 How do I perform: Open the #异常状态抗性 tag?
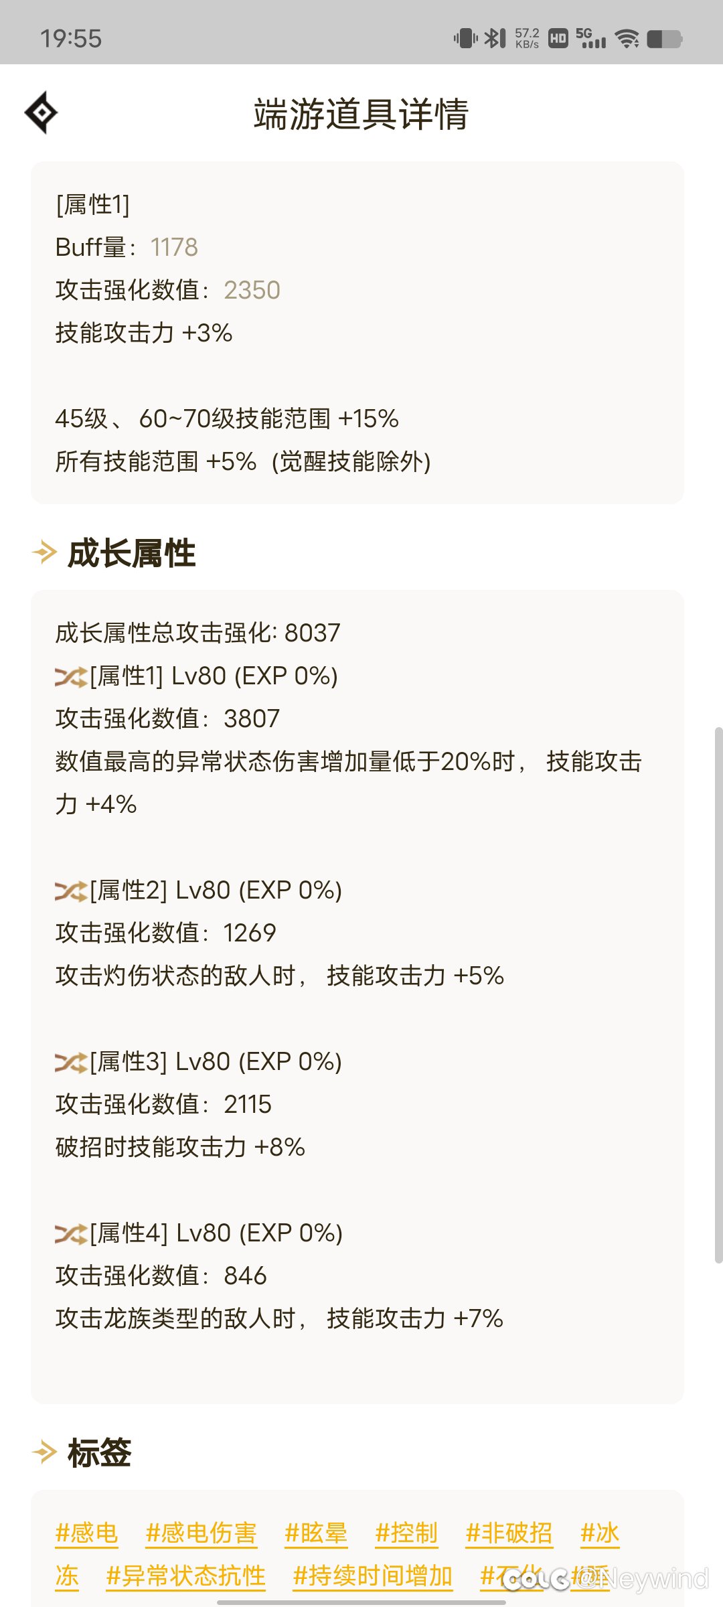[x=186, y=1576]
